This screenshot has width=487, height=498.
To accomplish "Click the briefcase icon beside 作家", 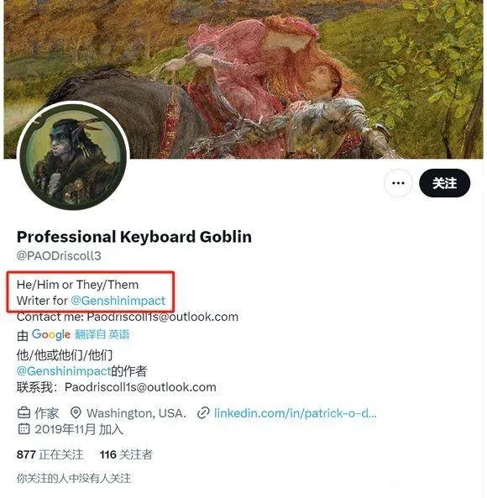I will point(24,413).
